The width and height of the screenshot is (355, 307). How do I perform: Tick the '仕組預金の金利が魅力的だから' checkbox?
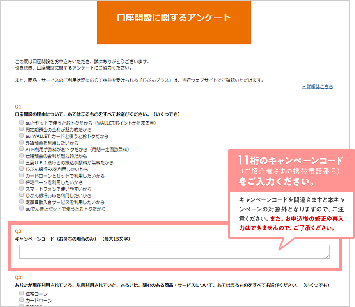(21, 155)
